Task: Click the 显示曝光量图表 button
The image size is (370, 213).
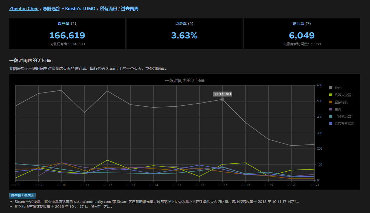Action: 22,196
